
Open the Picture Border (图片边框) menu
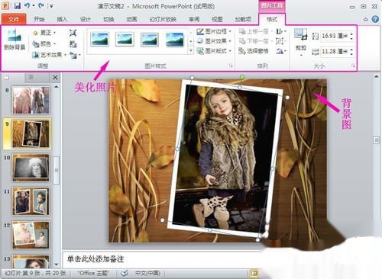click(214, 31)
